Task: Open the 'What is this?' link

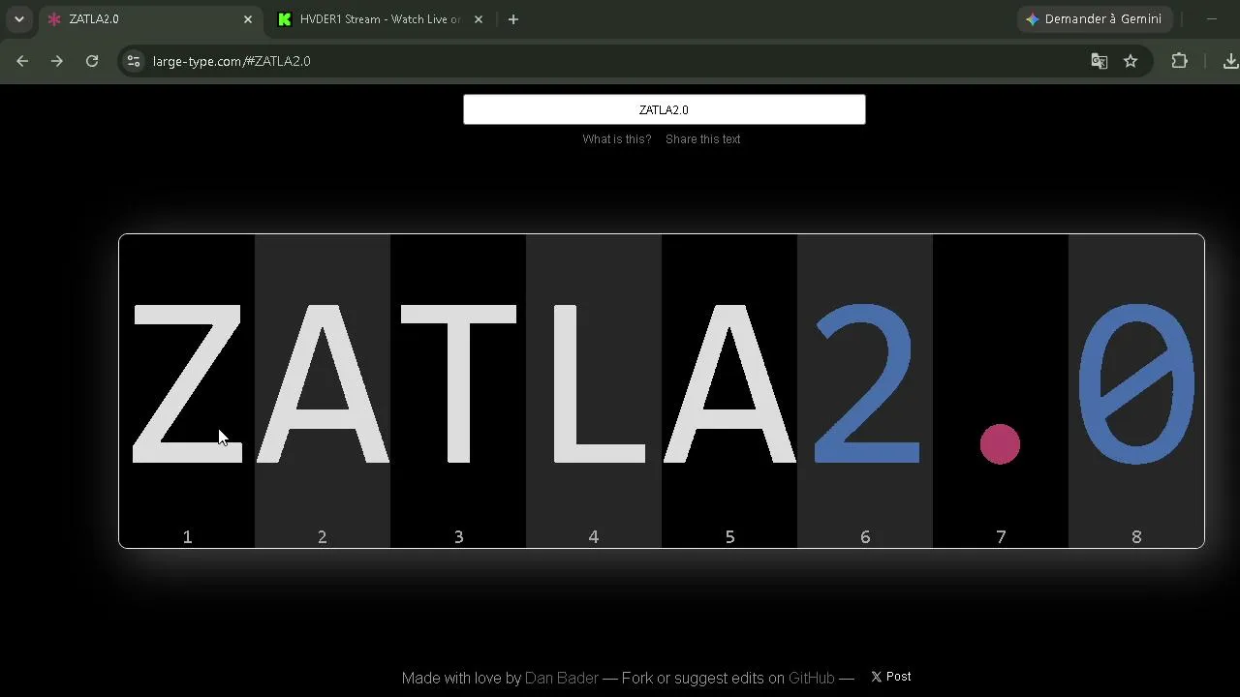Action: (x=617, y=139)
